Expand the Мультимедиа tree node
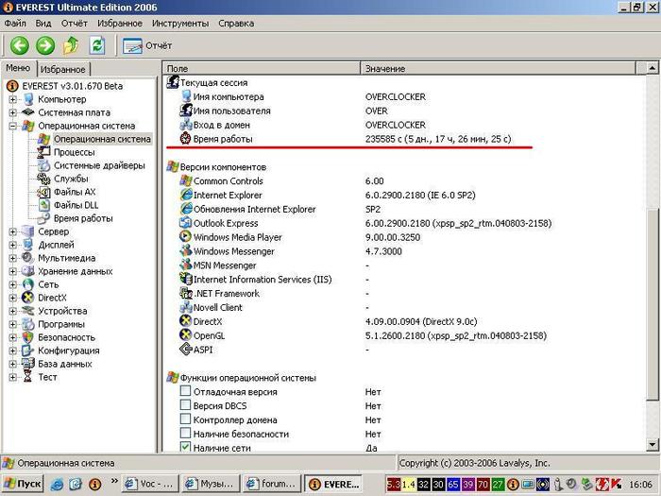 click(x=12, y=258)
